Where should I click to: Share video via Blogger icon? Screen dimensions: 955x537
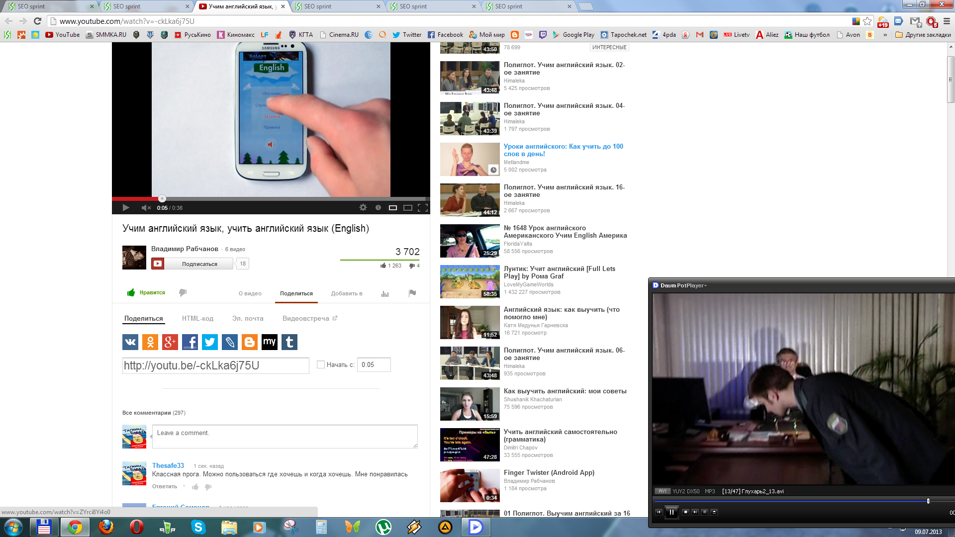[x=250, y=342]
